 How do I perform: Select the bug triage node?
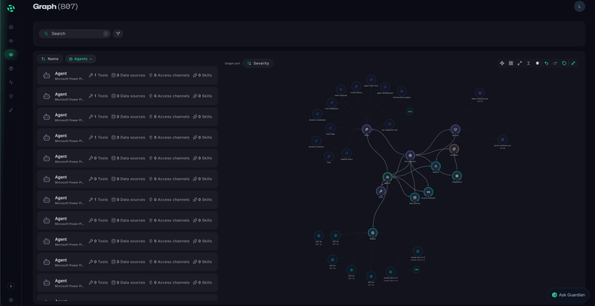coord(330,128)
